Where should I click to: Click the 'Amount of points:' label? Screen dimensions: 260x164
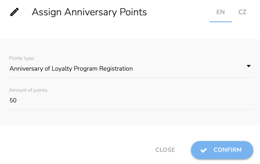[x=28, y=90]
